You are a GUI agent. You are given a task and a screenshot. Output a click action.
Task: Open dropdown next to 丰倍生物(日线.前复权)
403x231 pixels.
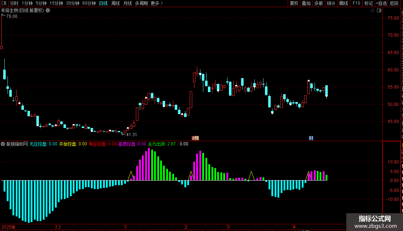[48, 11]
